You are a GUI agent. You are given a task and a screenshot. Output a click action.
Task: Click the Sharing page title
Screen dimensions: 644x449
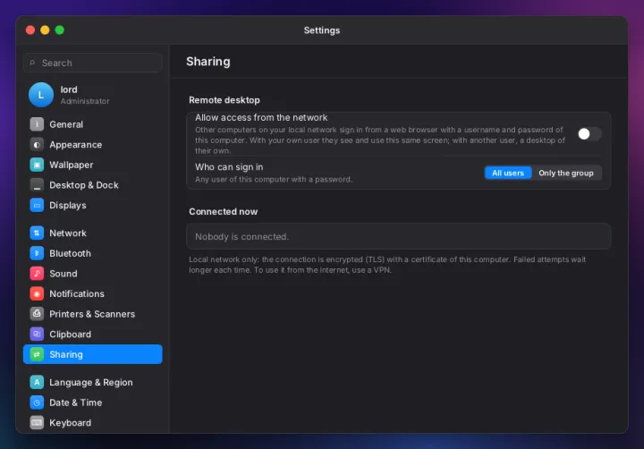click(208, 61)
